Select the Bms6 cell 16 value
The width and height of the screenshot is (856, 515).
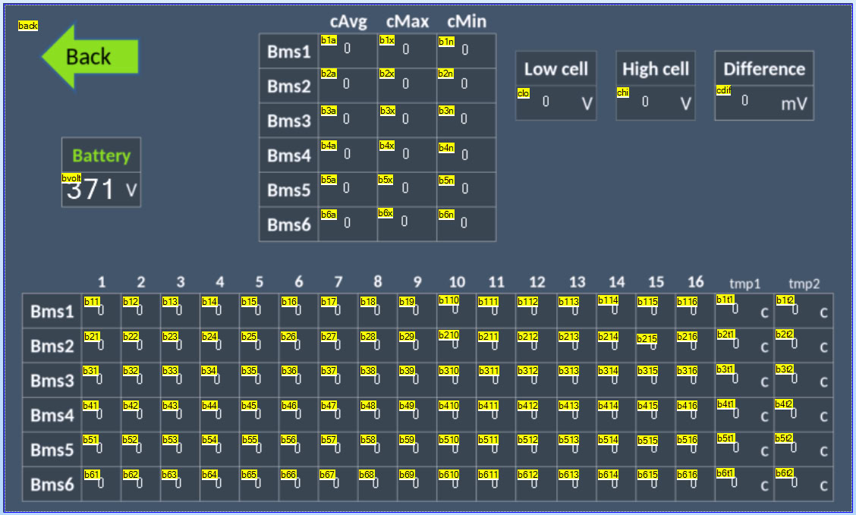point(693,484)
